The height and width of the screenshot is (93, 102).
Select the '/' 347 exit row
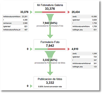point(84,60)
